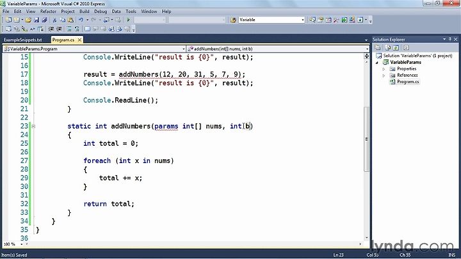Click Show All Files in Solution Explorer
461x259 pixels.
[388, 47]
